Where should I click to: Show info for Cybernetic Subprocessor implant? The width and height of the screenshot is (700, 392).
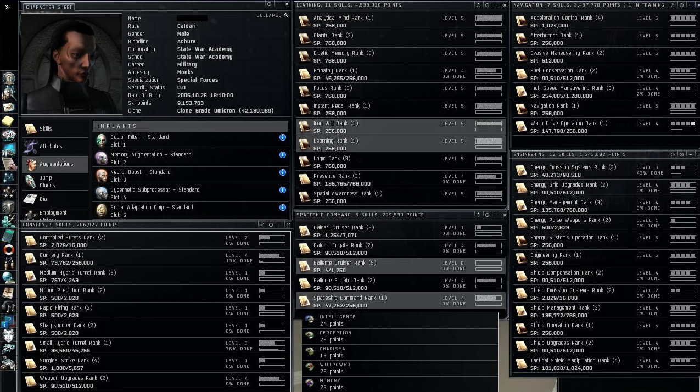[283, 190]
